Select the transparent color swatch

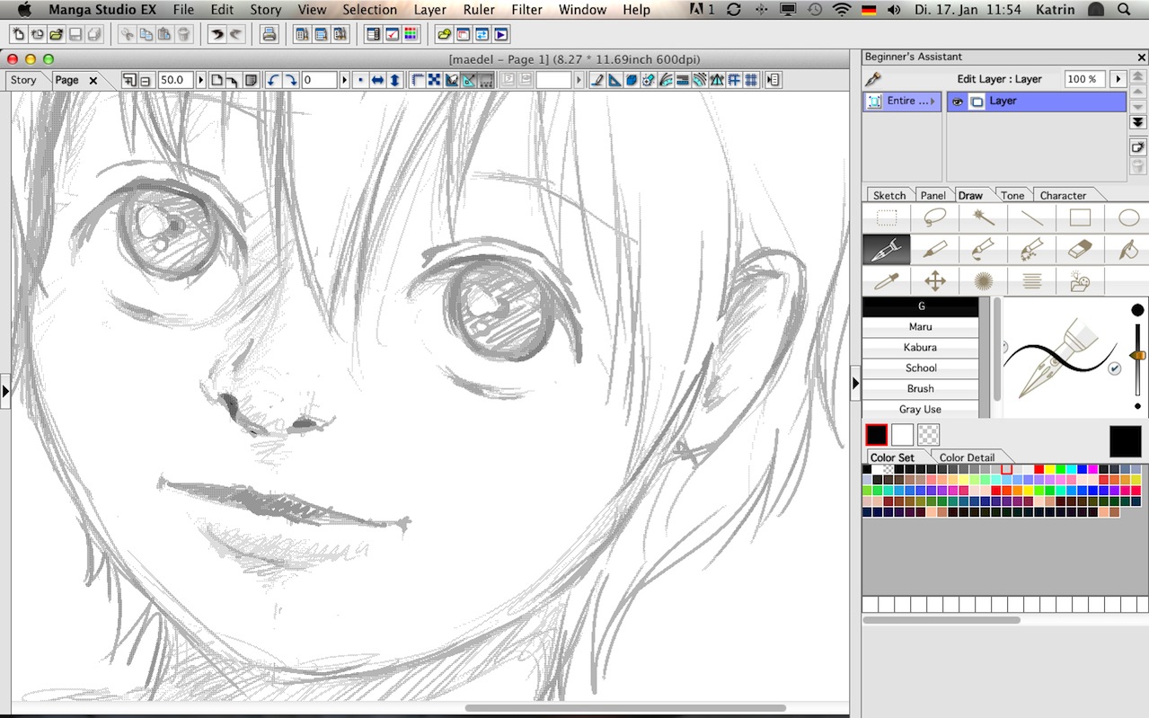click(928, 435)
